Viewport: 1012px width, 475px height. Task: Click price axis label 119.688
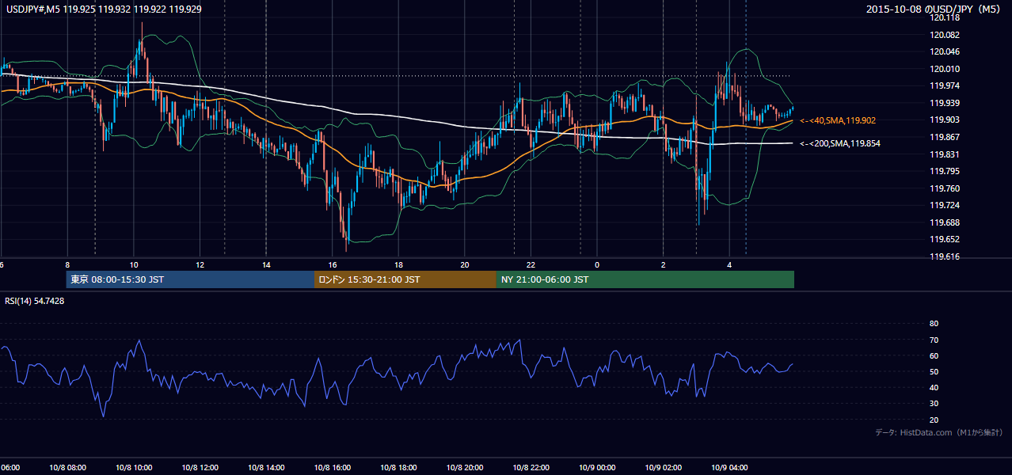tap(943, 222)
